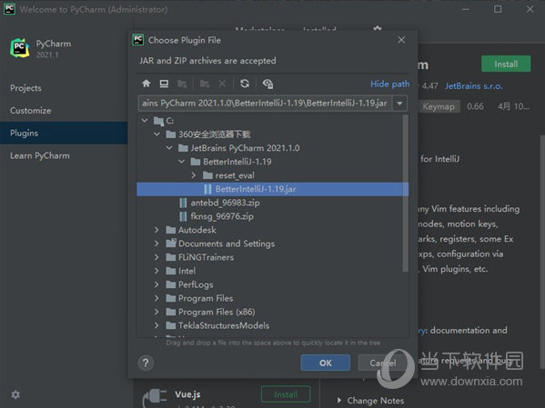Open the settings gear at bottom left
This screenshot has width=545, height=408.
click(x=15, y=394)
